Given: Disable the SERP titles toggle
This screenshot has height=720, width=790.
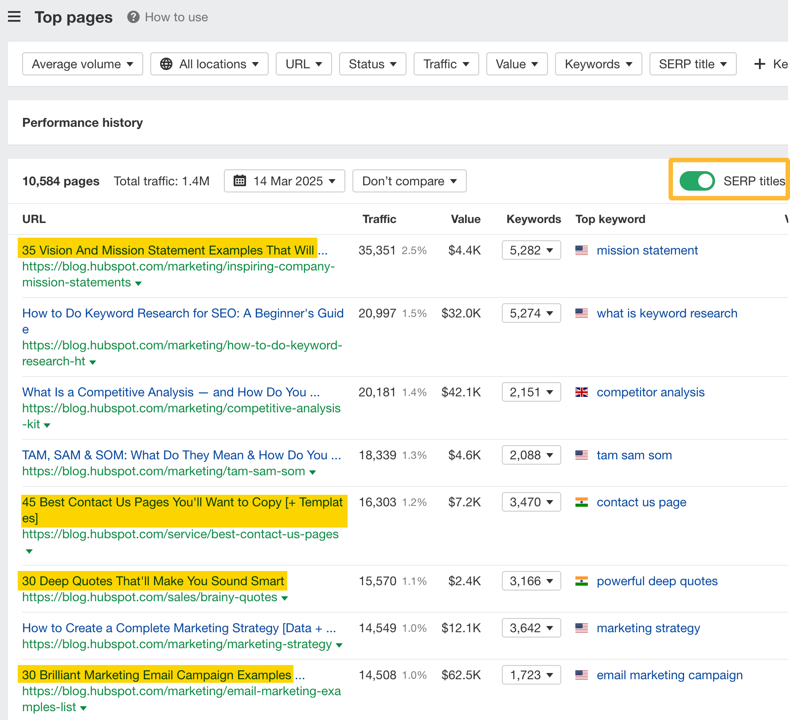Looking at the screenshot, I should (x=697, y=181).
